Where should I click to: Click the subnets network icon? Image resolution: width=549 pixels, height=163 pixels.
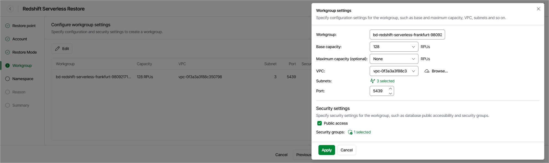pyautogui.click(x=372, y=81)
